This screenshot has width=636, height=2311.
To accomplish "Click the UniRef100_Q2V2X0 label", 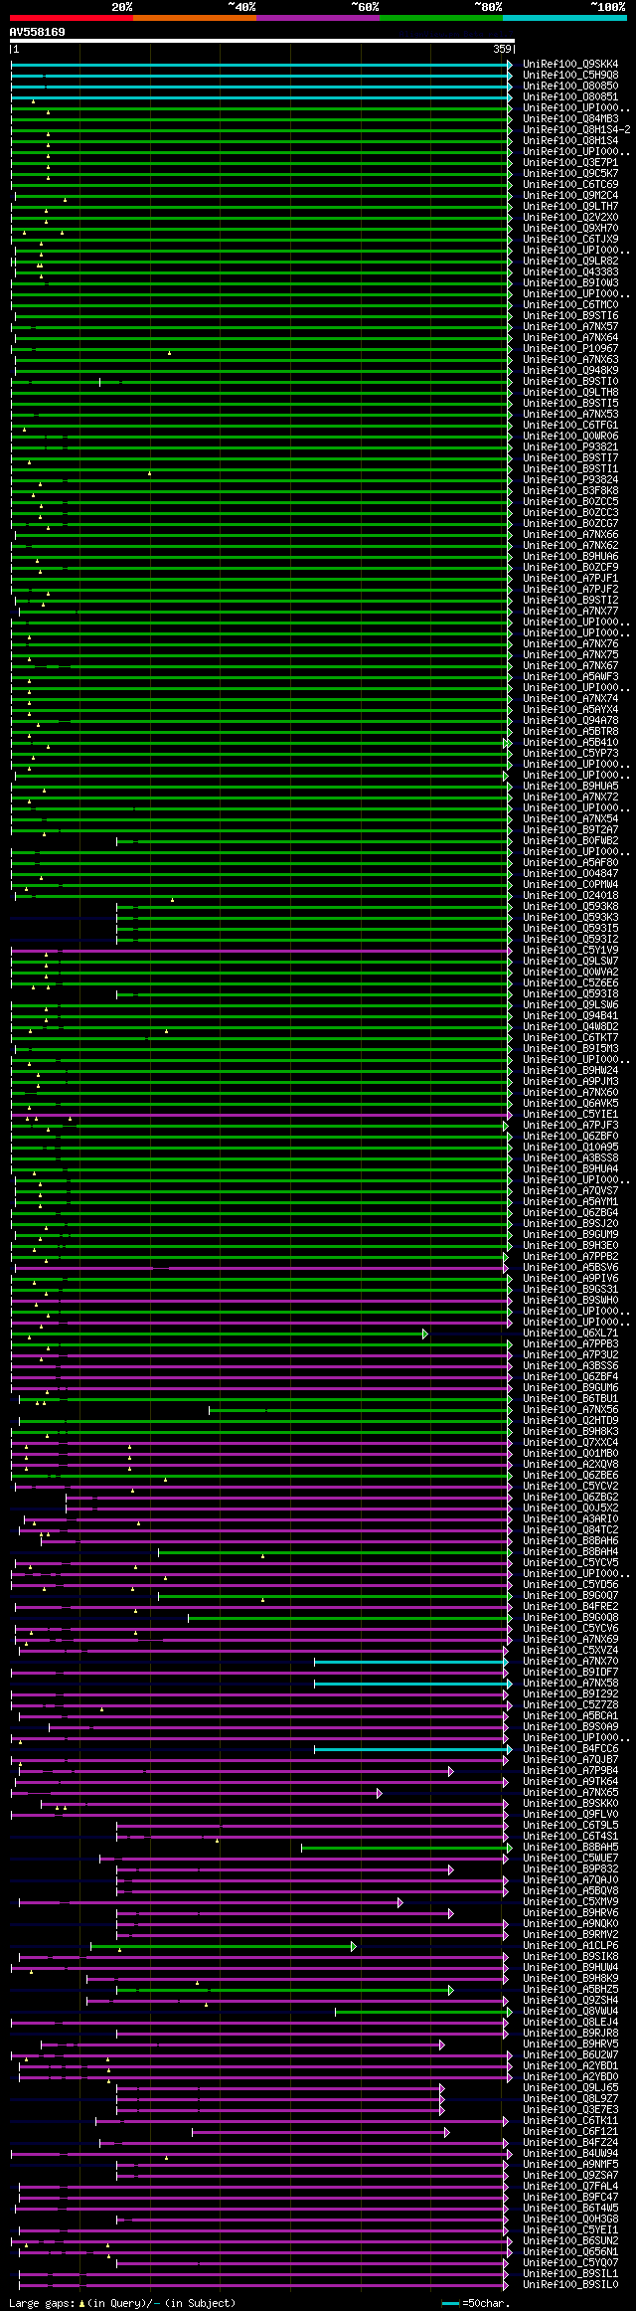I will coord(570,218).
